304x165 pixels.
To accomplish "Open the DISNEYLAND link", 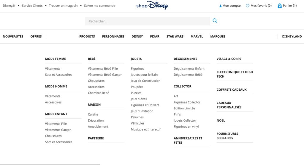I will pyautogui.click(x=292, y=37).
